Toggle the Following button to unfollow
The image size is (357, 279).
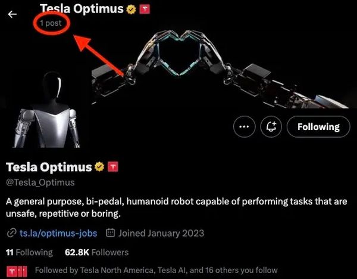tap(318, 126)
